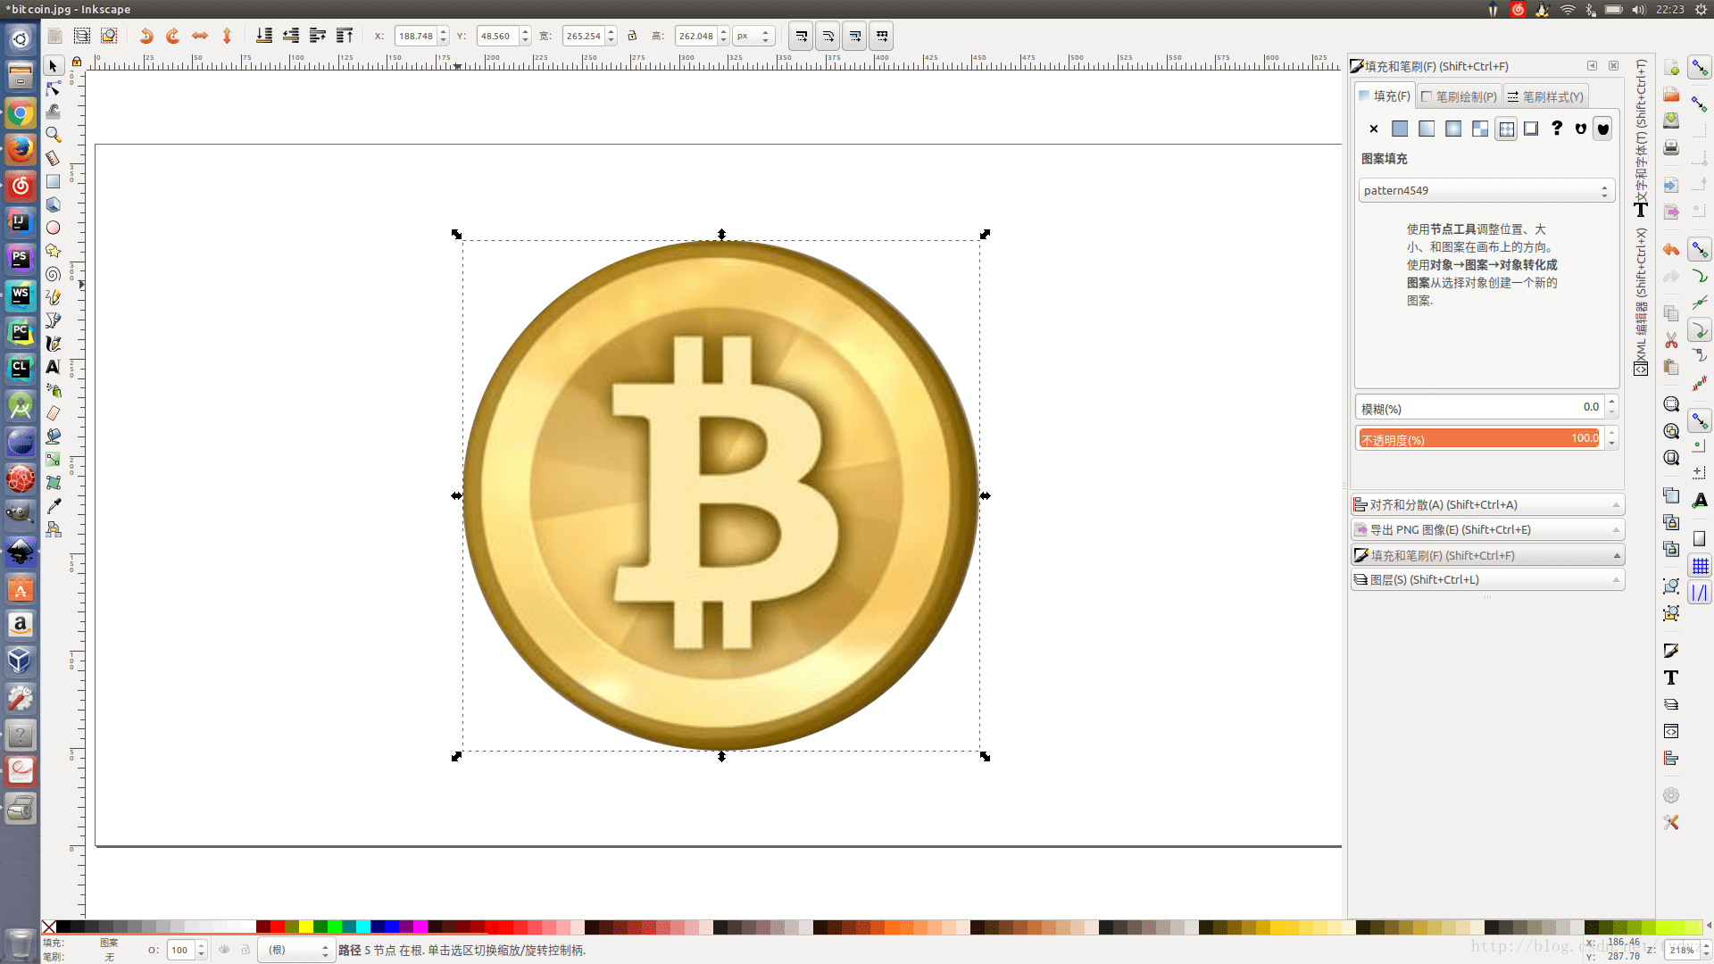Open the XML editor from command bar
The height and width of the screenshot is (964, 1714).
coord(1671,731)
